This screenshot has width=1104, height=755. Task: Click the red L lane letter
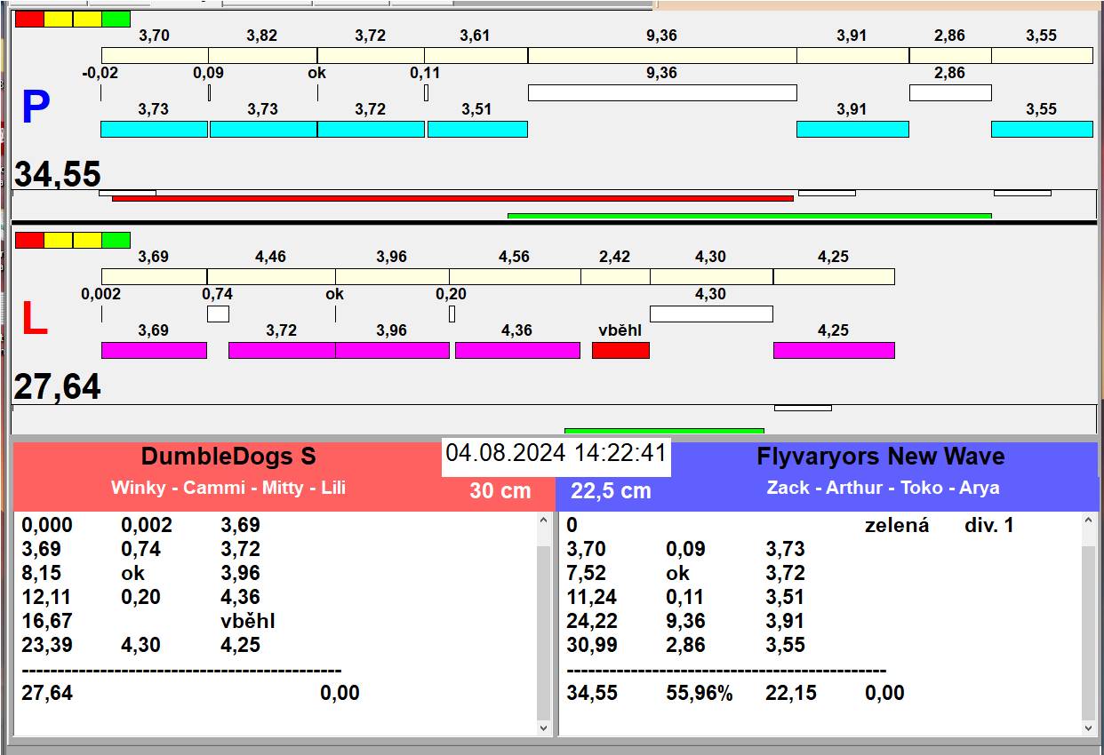[x=34, y=320]
